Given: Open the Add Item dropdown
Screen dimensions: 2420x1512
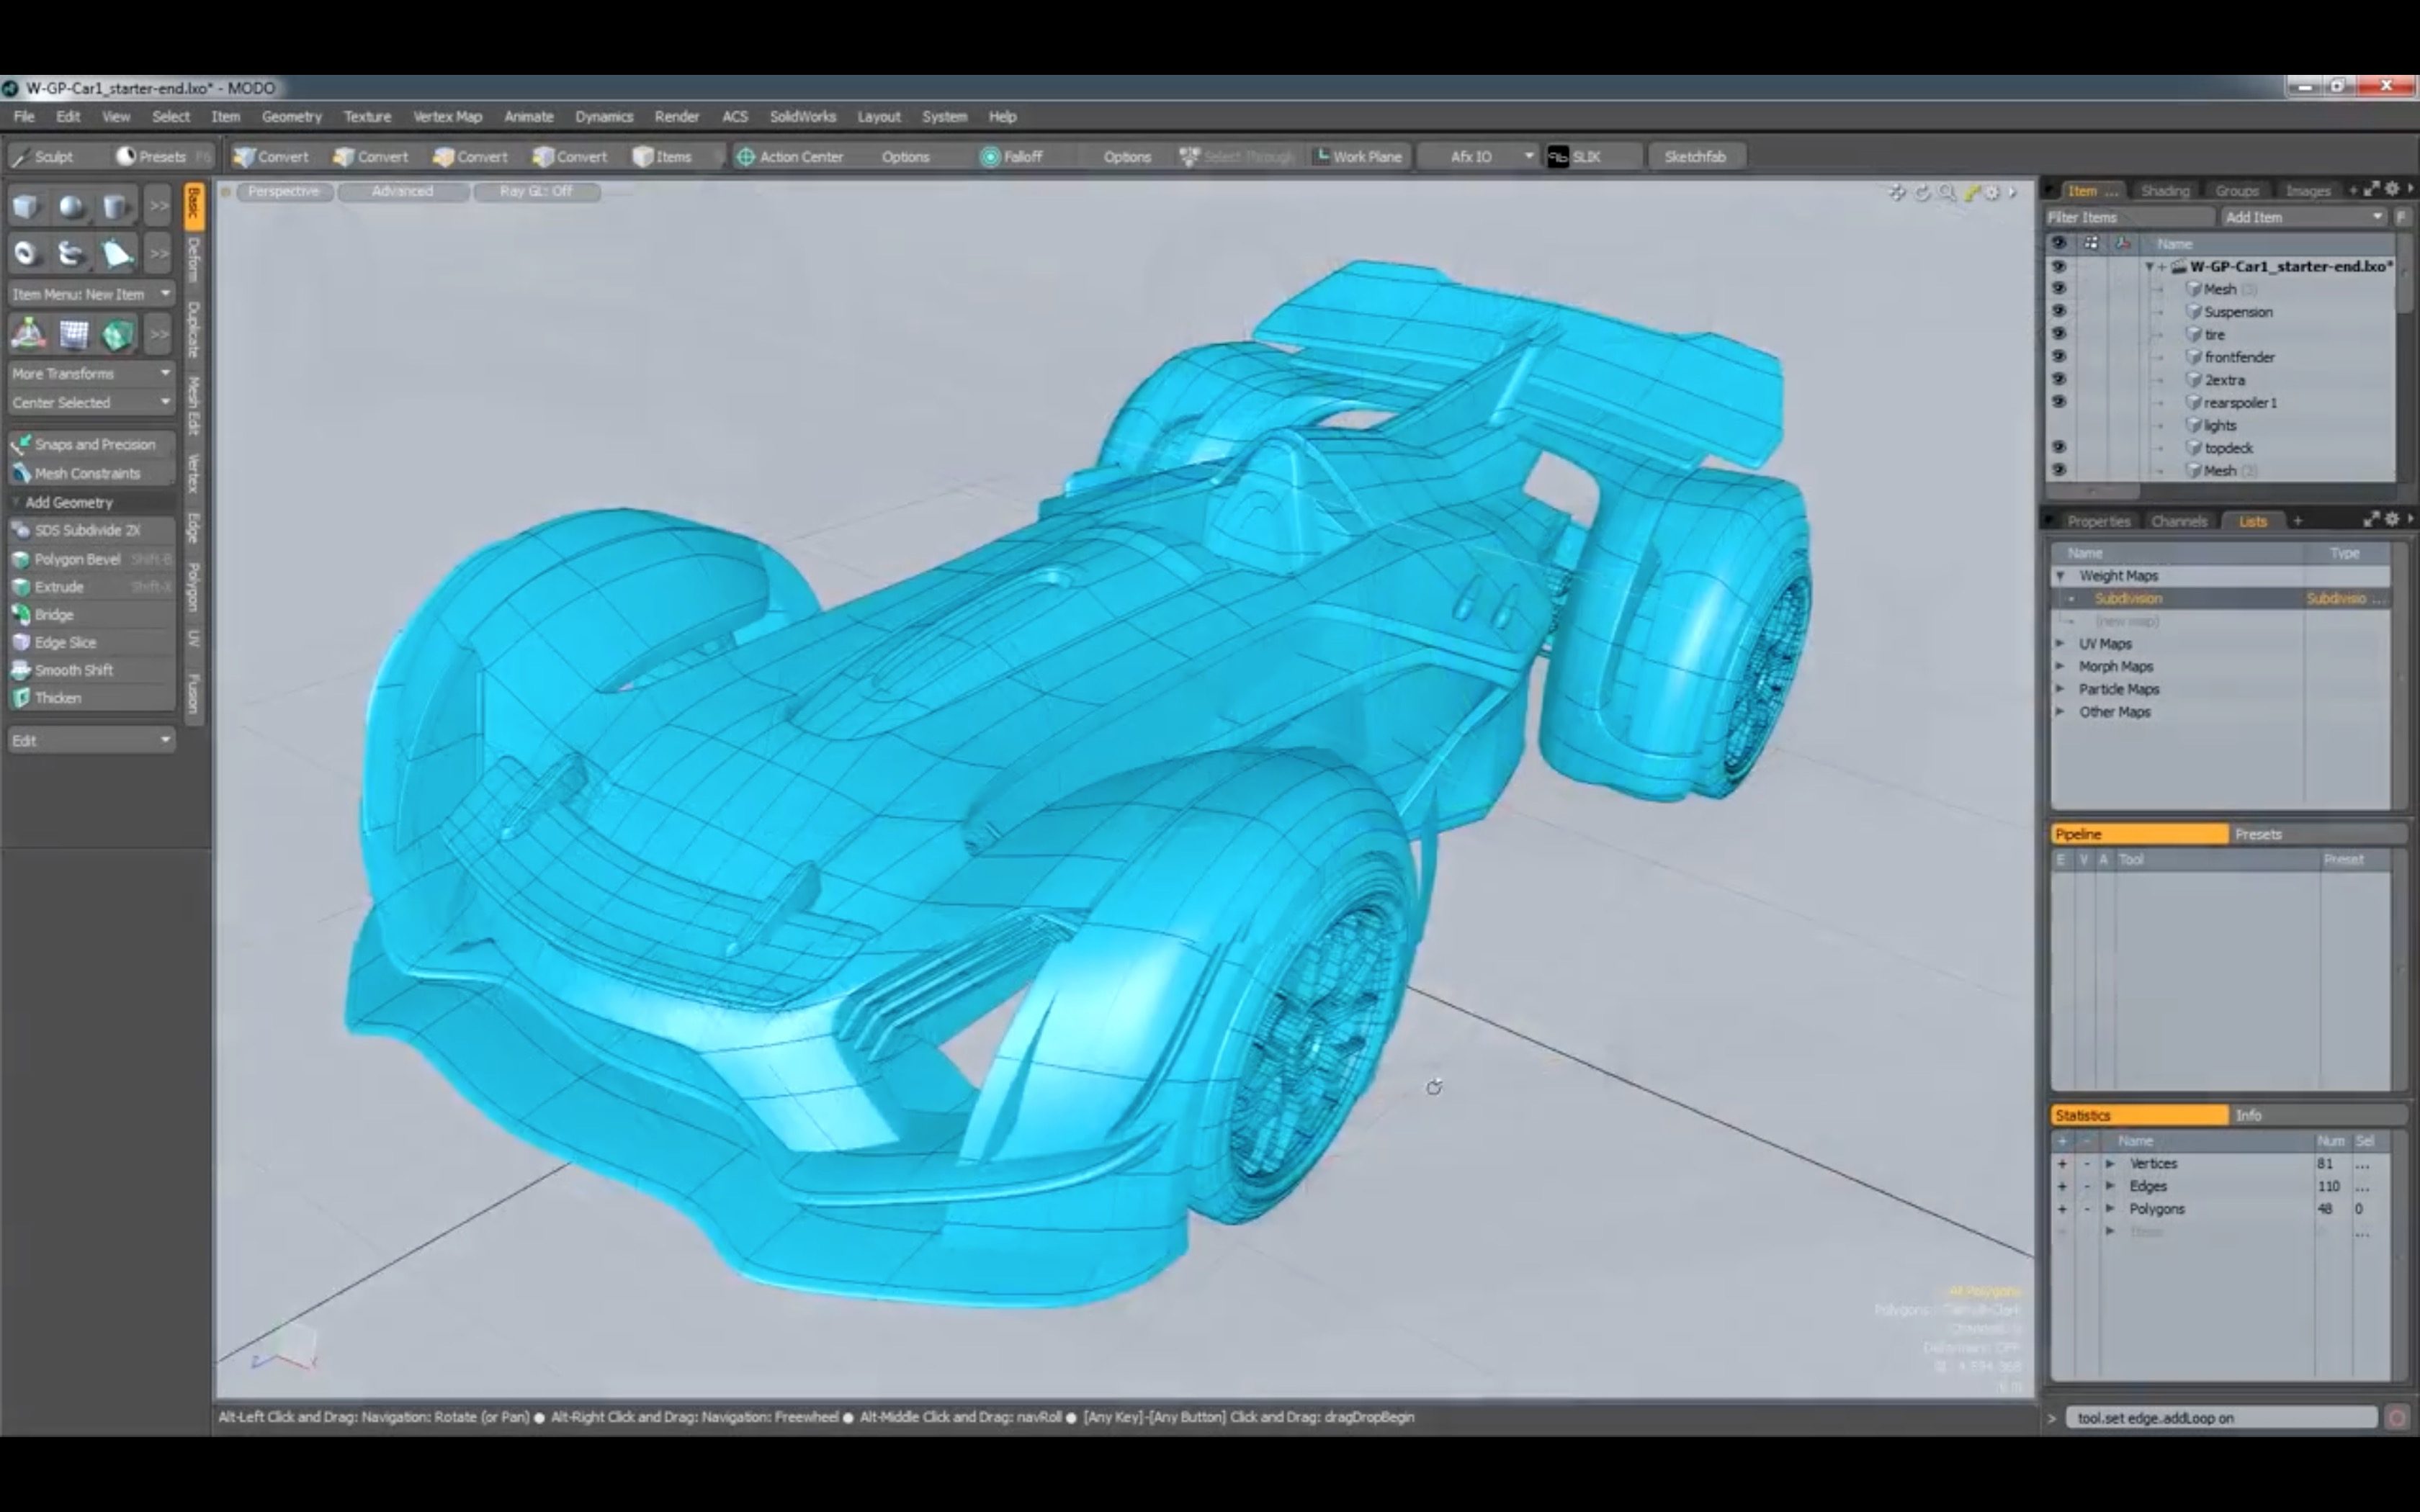Looking at the screenshot, I should [x=2304, y=216].
